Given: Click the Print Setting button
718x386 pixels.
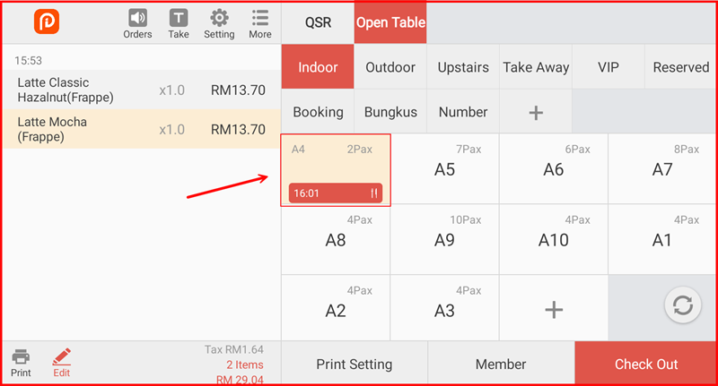Looking at the screenshot, I should (355, 365).
